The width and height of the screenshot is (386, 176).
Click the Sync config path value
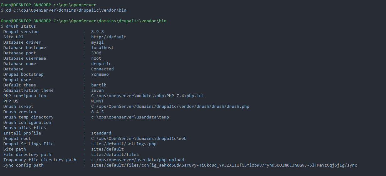tap(224, 165)
